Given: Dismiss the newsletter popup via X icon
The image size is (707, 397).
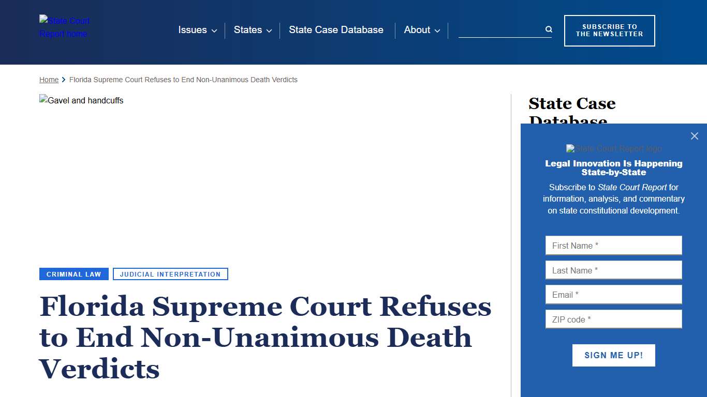Looking at the screenshot, I should click(x=694, y=136).
